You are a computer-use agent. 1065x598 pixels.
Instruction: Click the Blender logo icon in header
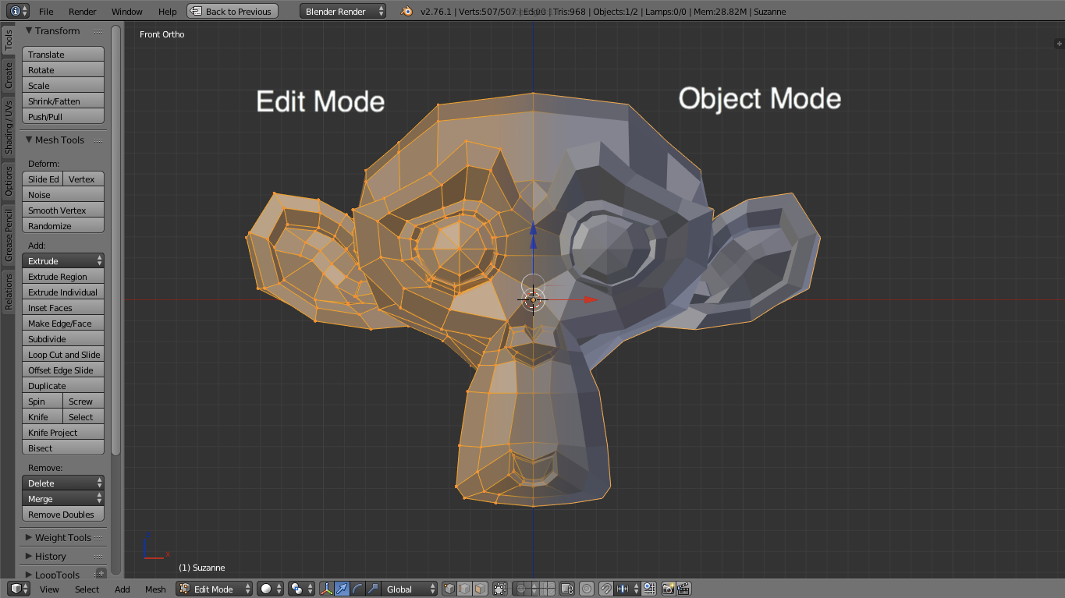coord(406,11)
